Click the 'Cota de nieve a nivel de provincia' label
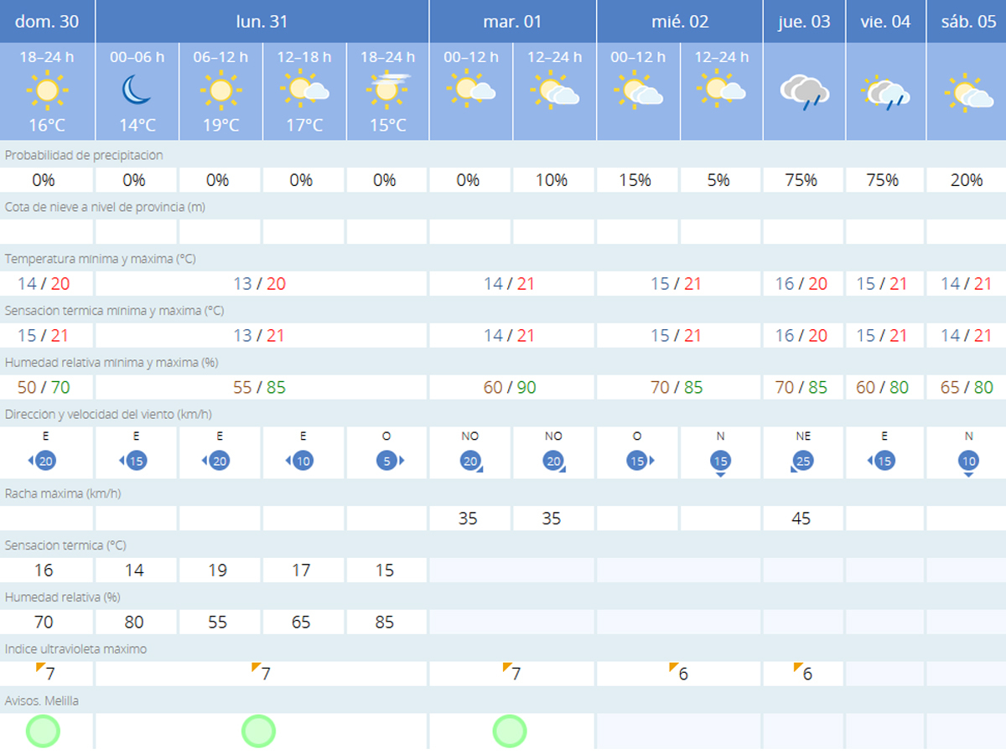The width and height of the screenshot is (1006, 754). click(x=105, y=207)
